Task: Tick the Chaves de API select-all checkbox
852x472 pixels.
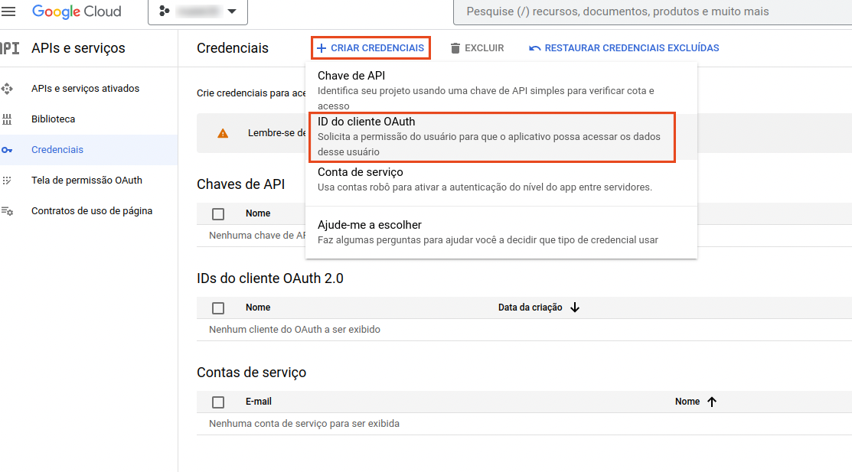Action: pyautogui.click(x=218, y=214)
